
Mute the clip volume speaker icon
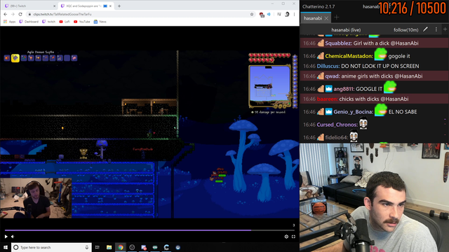[x=13, y=237]
